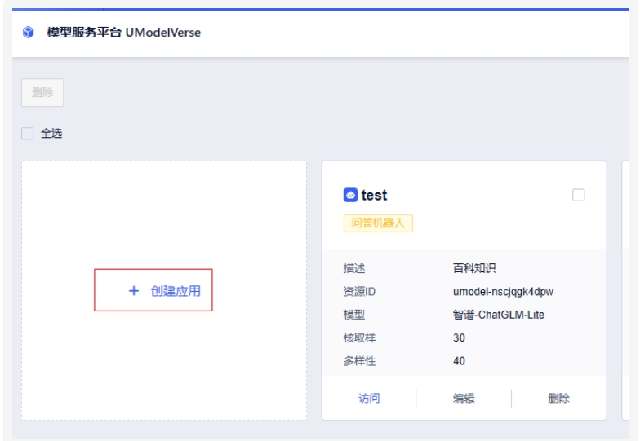Open the test app via 访问
The height and width of the screenshot is (441, 640).
point(369,398)
